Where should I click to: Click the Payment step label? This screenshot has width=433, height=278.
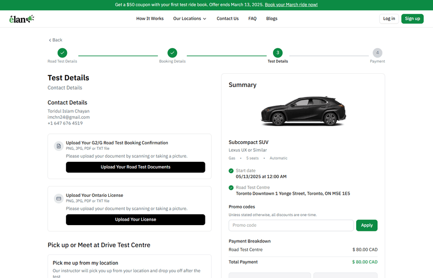pyautogui.click(x=378, y=61)
